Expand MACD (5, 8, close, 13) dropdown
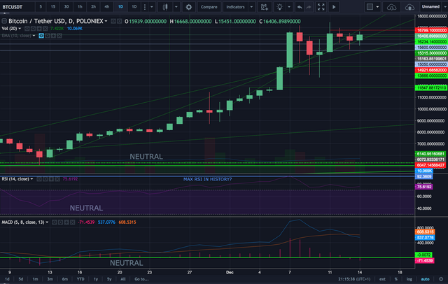 click(x=47, y=222)
